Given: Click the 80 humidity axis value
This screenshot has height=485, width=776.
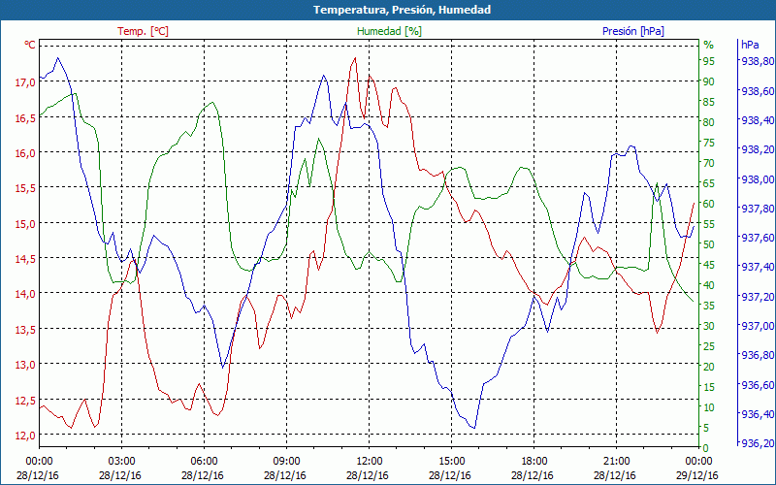Looking at the screenshot, I should click(x=709, y=122).
